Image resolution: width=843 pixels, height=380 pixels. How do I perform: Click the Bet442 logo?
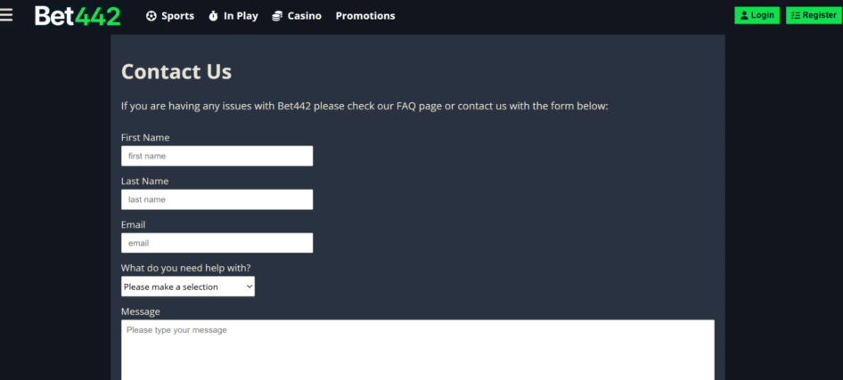coord(78,15)
